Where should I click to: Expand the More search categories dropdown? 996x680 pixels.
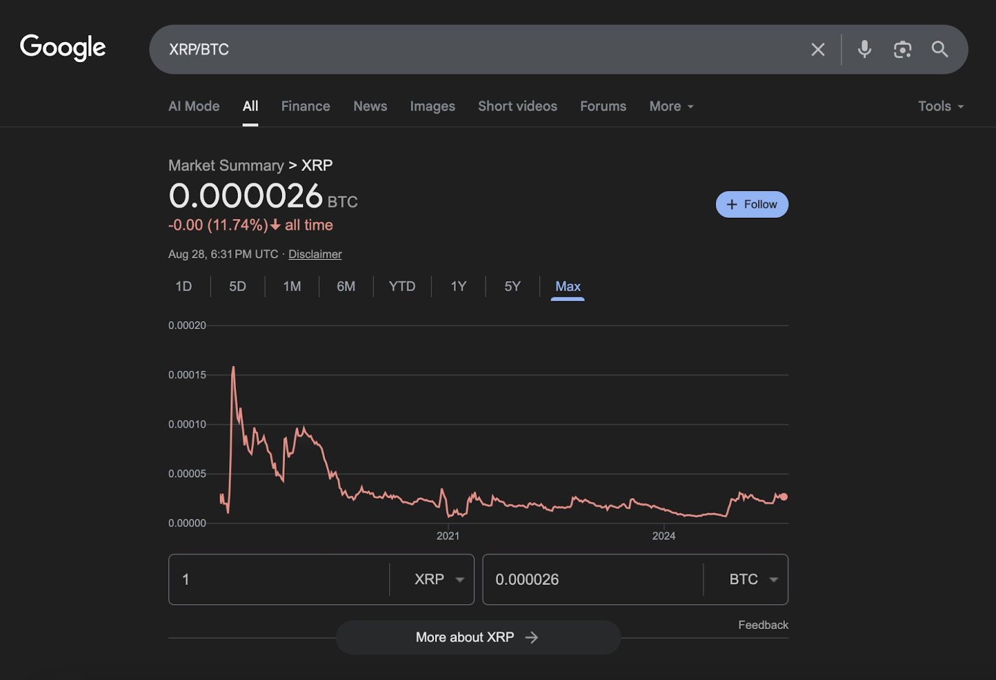tap(671, 106)
